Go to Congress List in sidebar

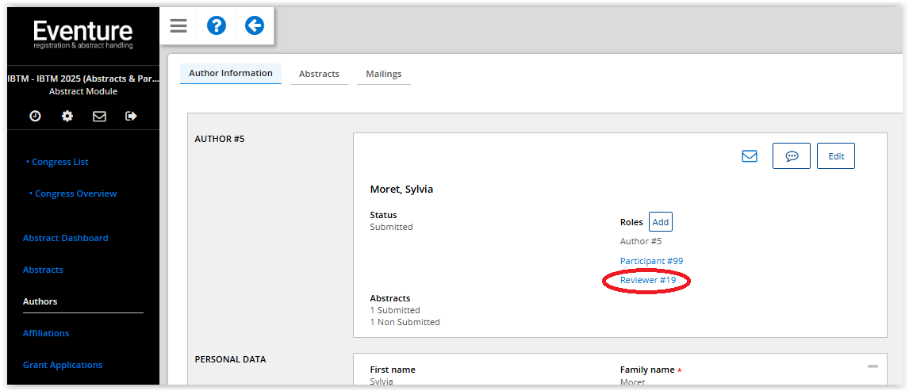point(59,162)
